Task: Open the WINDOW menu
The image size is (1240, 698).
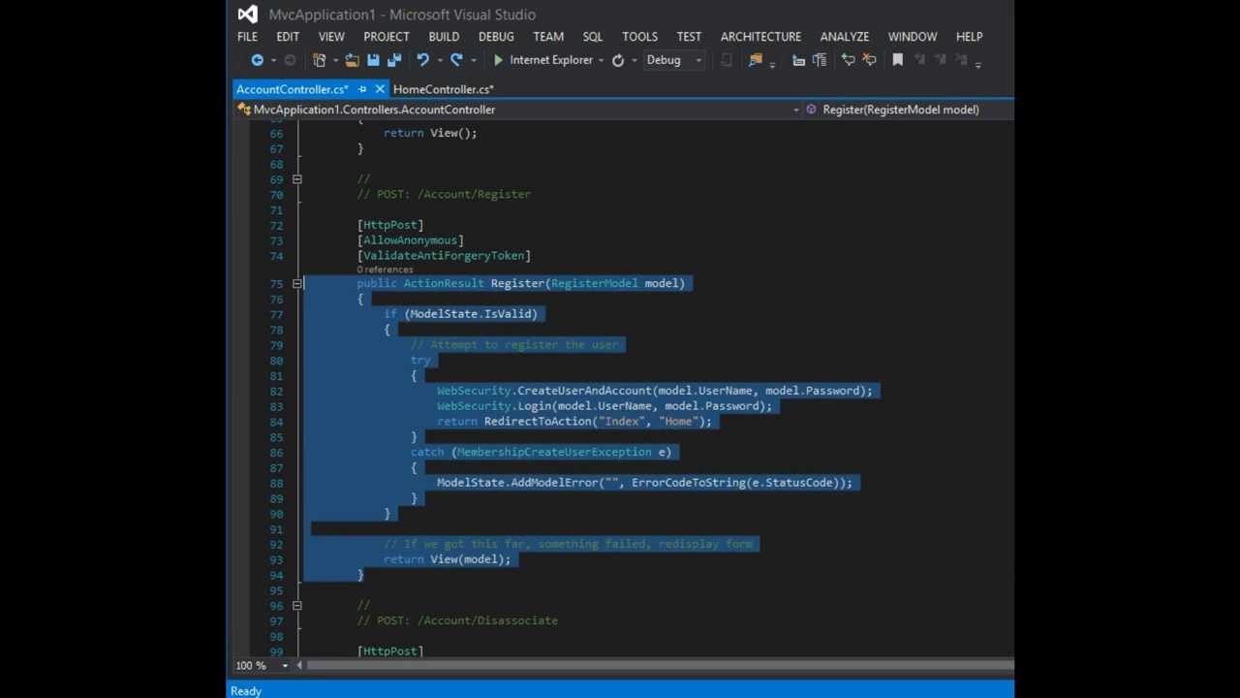Action: [913, 37]
